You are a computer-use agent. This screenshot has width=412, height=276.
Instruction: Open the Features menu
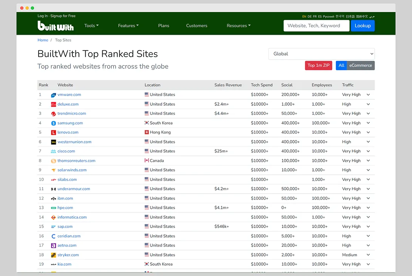[128, 26]
